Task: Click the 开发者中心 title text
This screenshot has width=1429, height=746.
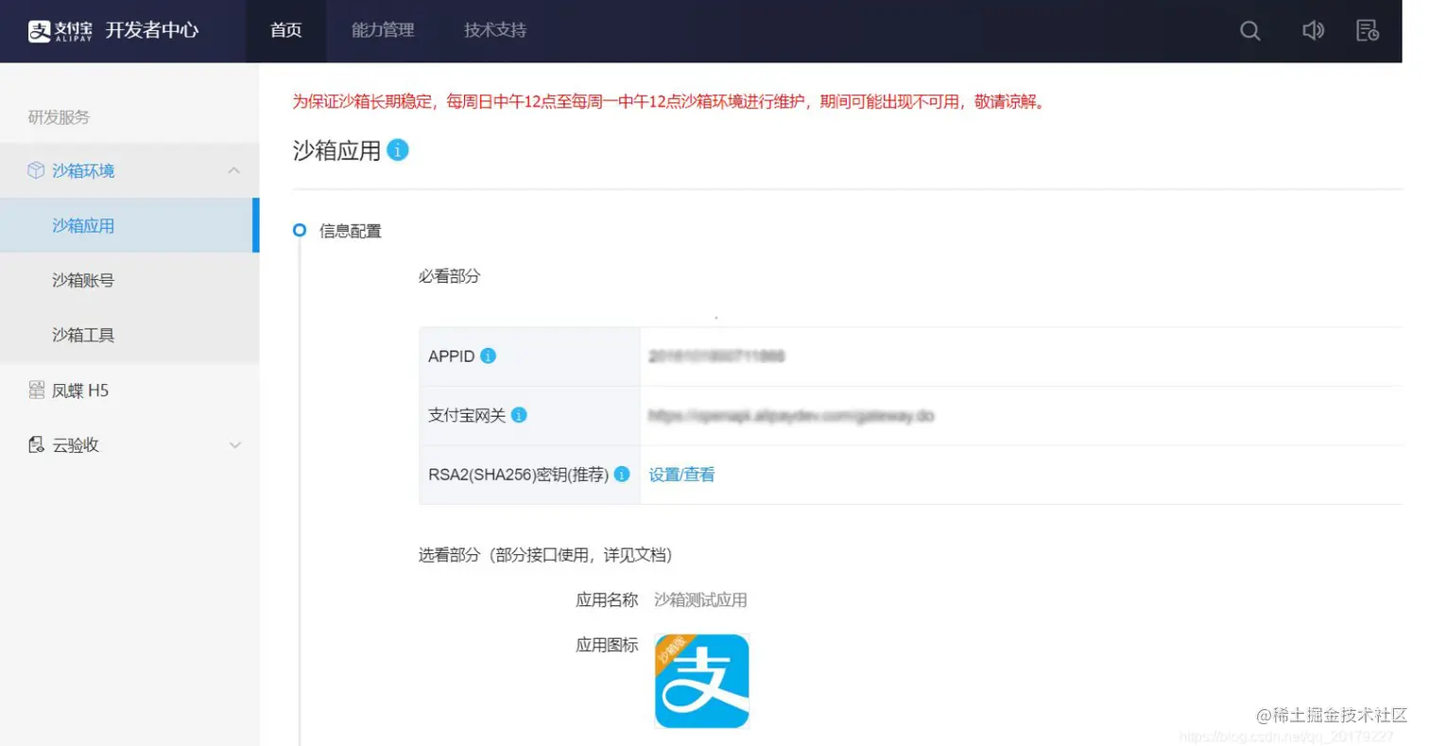Action: click(152, 30)
